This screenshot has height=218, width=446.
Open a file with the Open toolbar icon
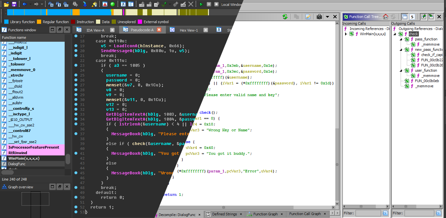pyautogui.click(x=6, y=4)
